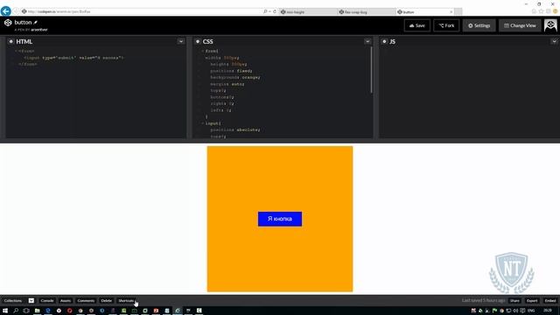Click the Export button
This screenshot has height=315, width=560.
(x=532, y=301)
